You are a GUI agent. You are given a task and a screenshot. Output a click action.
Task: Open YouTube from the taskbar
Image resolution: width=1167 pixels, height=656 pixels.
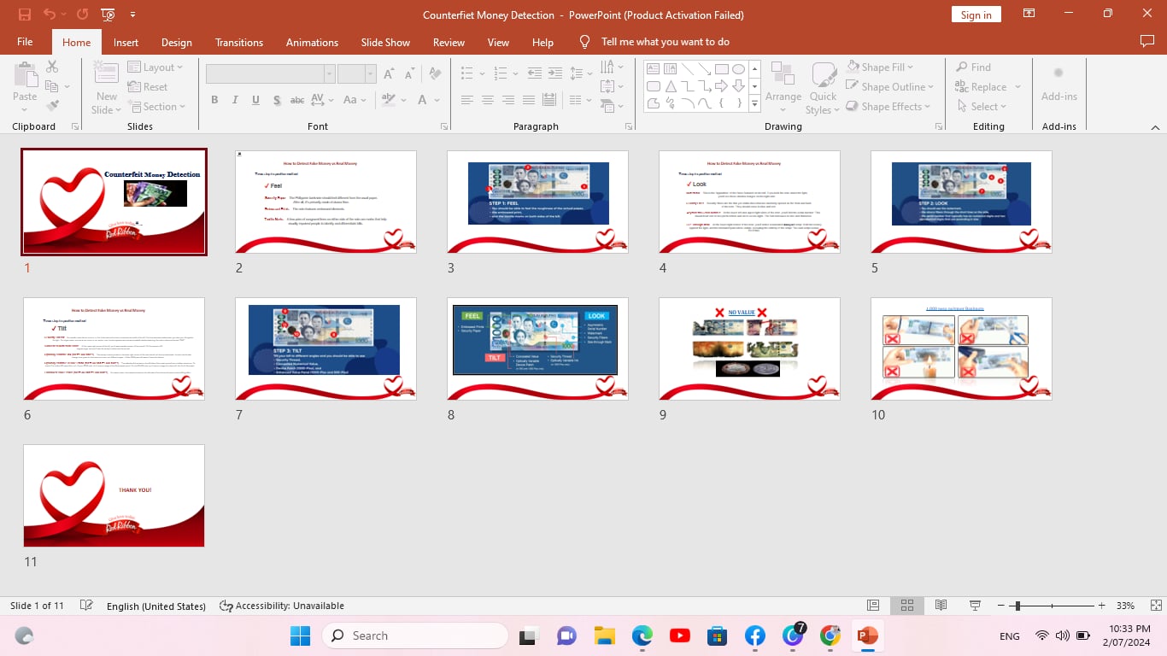pos(680,635)
